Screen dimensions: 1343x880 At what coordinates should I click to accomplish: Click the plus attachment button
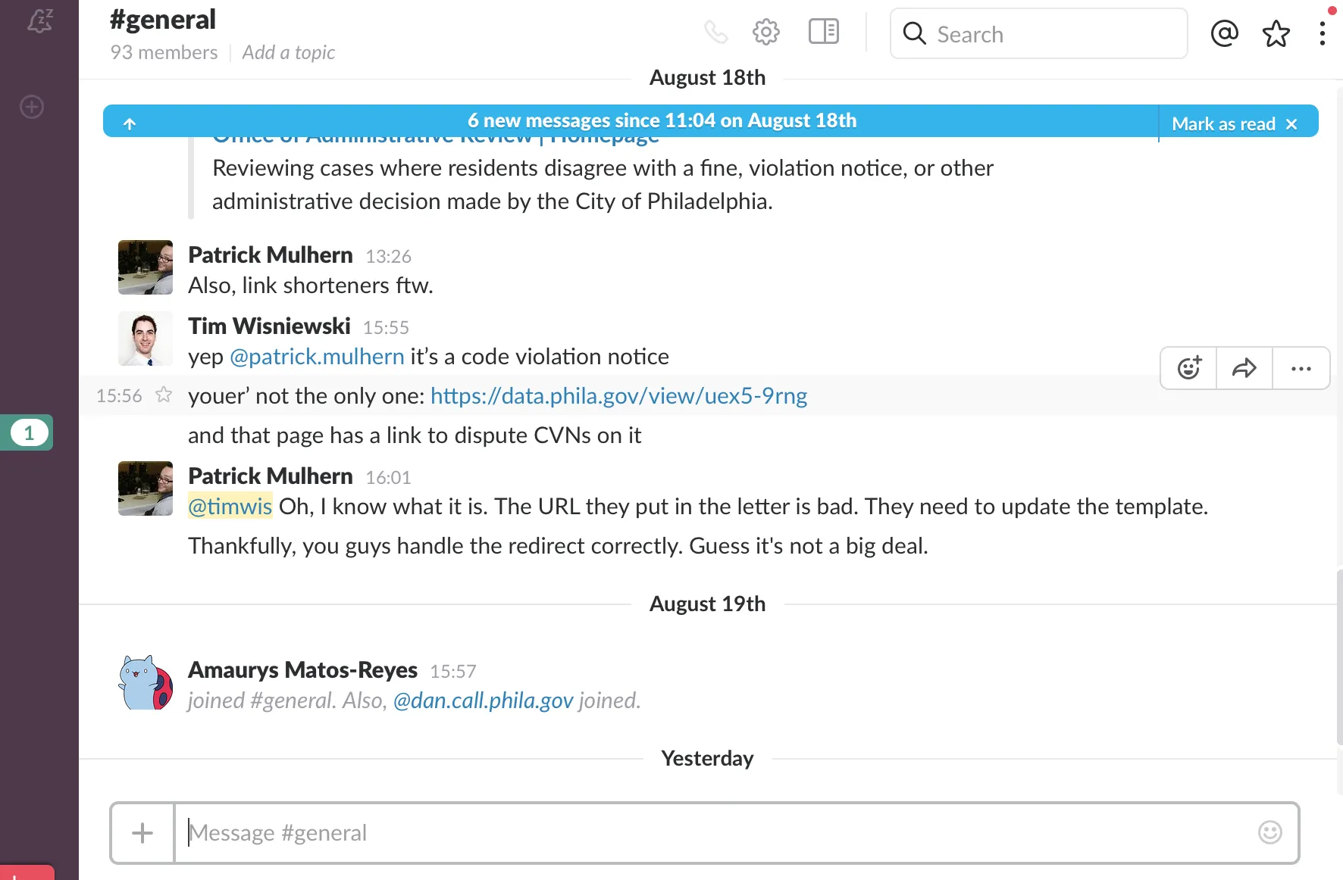pos(142,833)
